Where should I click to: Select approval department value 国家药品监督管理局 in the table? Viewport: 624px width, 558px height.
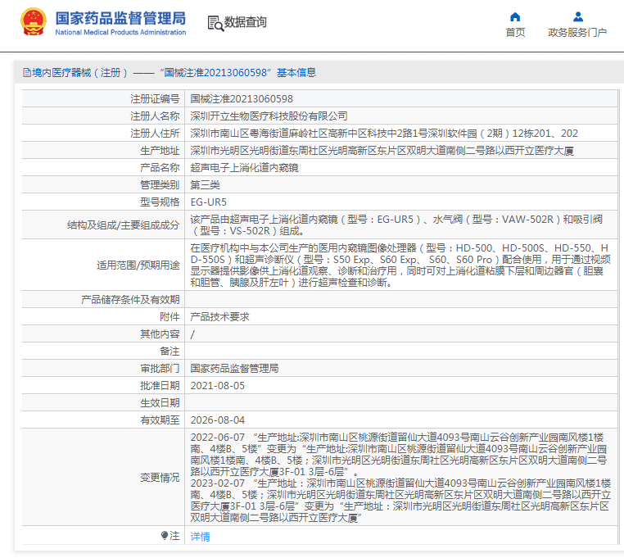pos(234,369)
